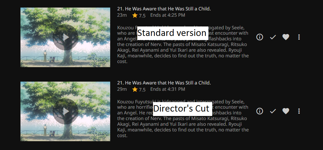This screenshot has height=150, width=323.
Task: Click the Standard version label
Action: coord(172,33)
